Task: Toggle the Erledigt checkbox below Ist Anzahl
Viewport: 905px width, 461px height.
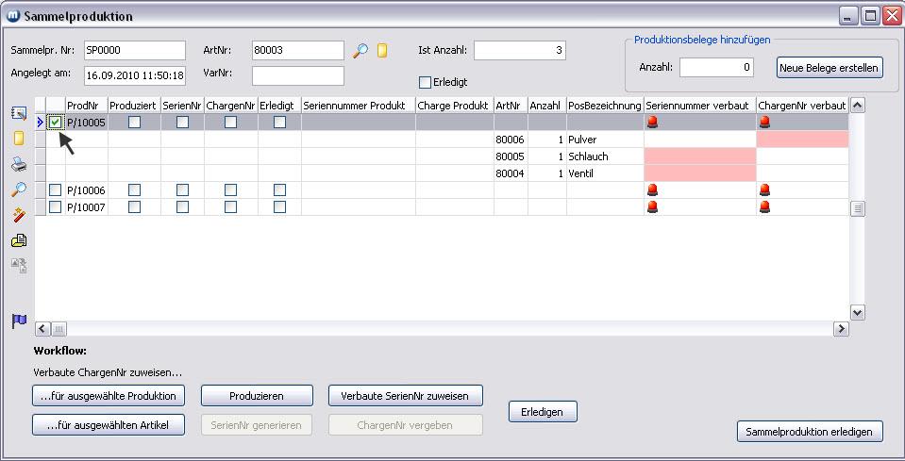Action: tap(425, 82)
